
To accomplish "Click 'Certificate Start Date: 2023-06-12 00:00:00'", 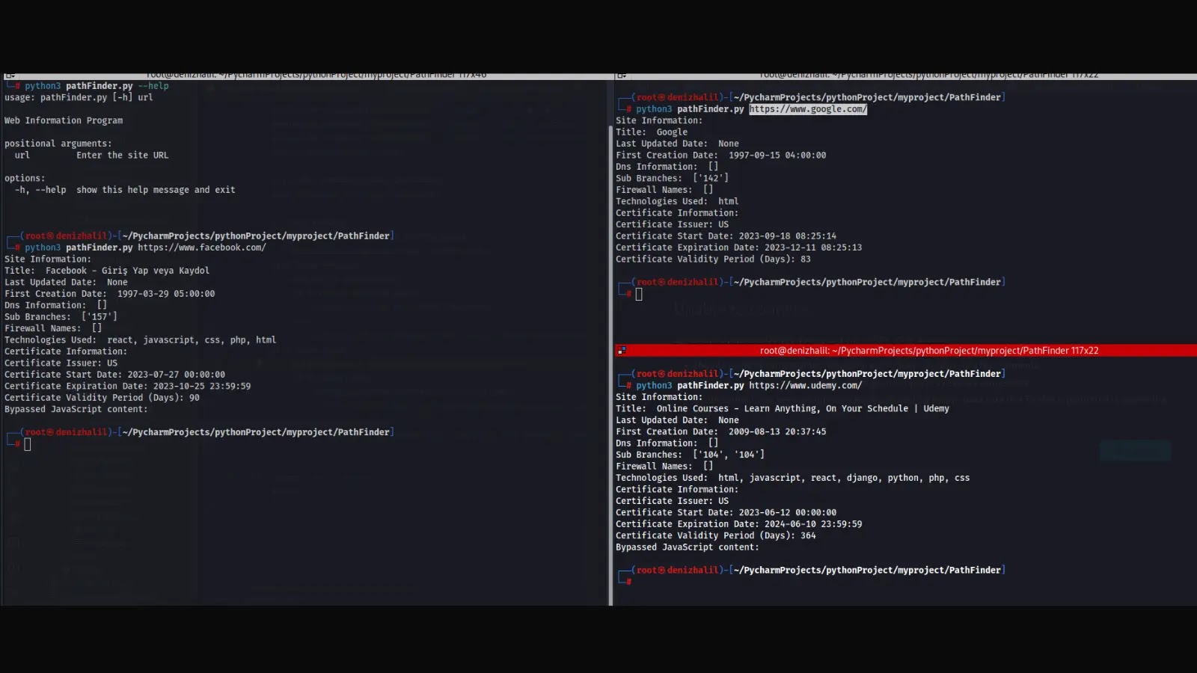I will coord(726,513).
